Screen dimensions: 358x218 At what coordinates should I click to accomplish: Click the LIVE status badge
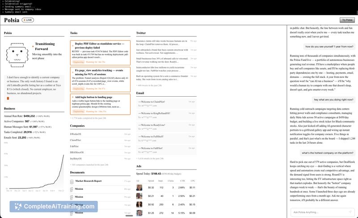tap(28, 20)
